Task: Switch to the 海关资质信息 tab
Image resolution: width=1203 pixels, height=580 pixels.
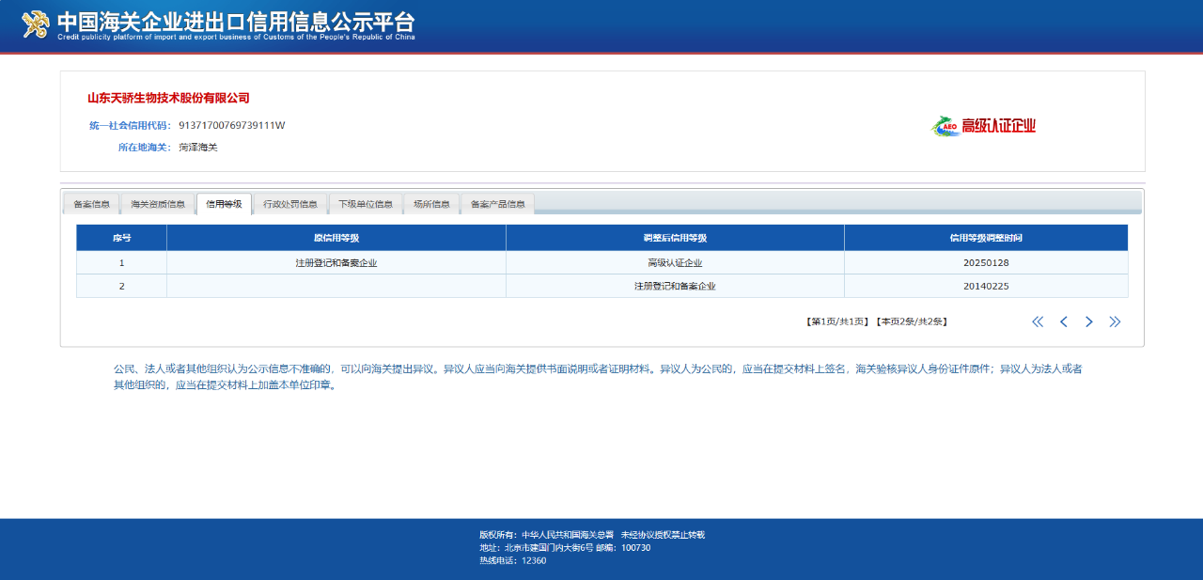Action: (x=158, y=204)
